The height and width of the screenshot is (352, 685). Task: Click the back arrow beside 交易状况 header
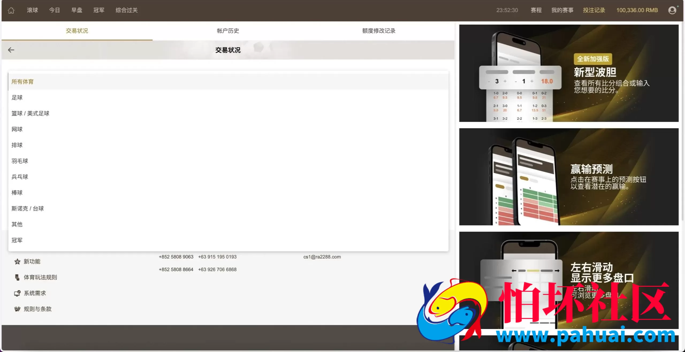click(x=11, y=50)
